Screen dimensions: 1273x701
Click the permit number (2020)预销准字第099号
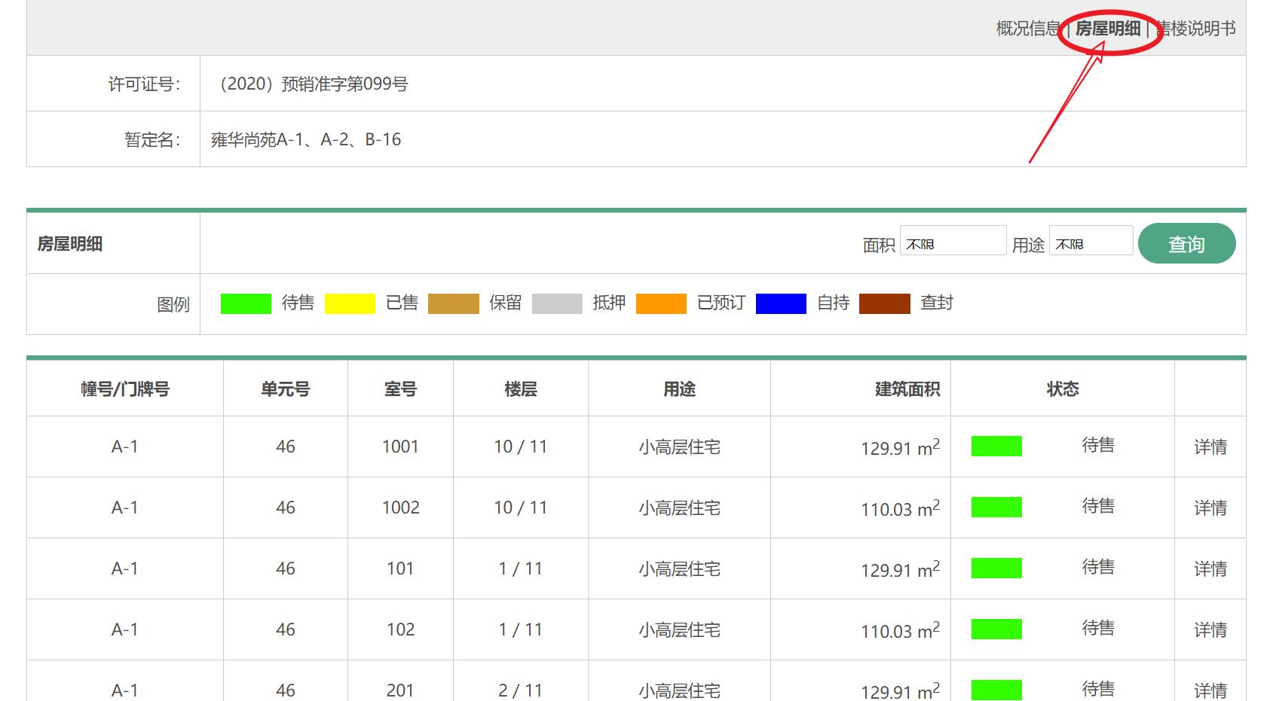313,83
